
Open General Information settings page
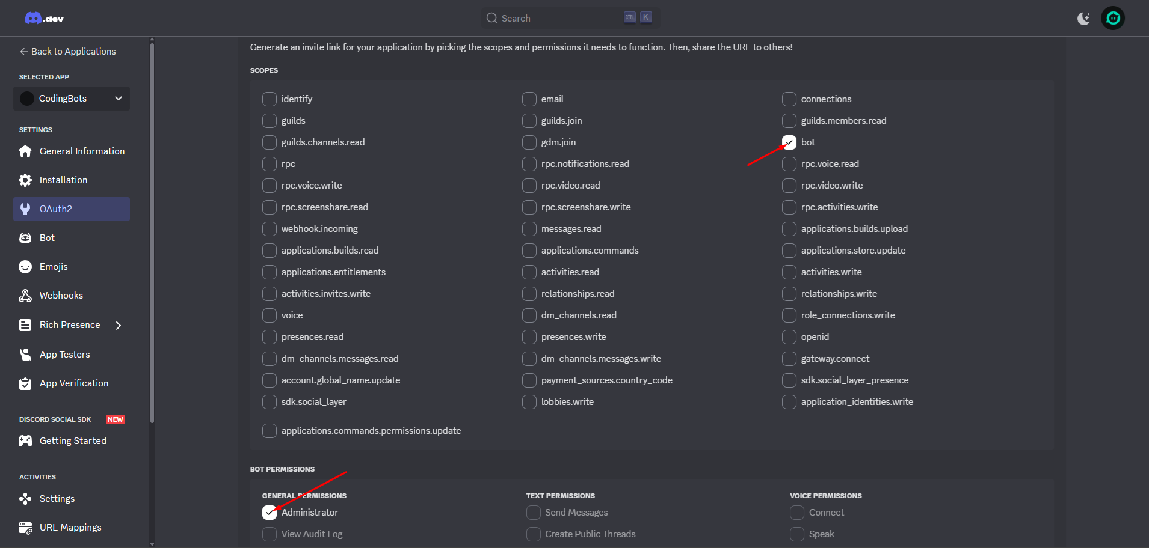72,151
